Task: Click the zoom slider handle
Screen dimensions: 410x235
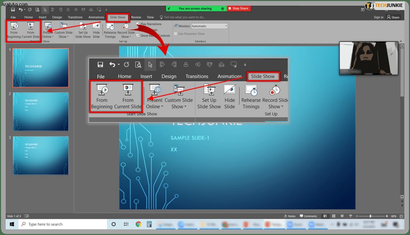Action: 371,216
